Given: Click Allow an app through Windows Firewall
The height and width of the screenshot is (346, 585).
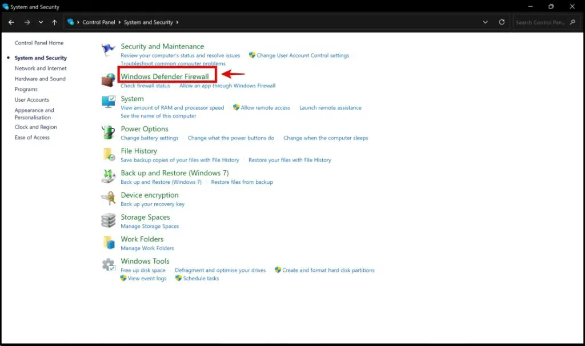Looking at the screenshot, I should 227,86.
